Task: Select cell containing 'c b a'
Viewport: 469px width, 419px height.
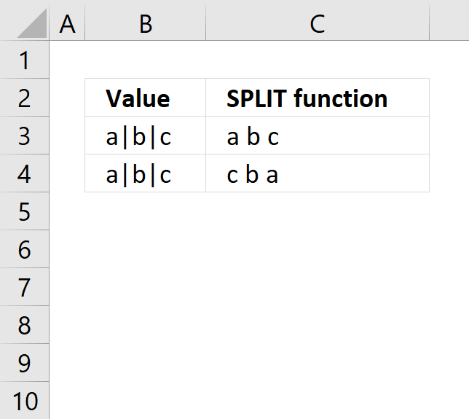Action: click(x=318, y=173)
